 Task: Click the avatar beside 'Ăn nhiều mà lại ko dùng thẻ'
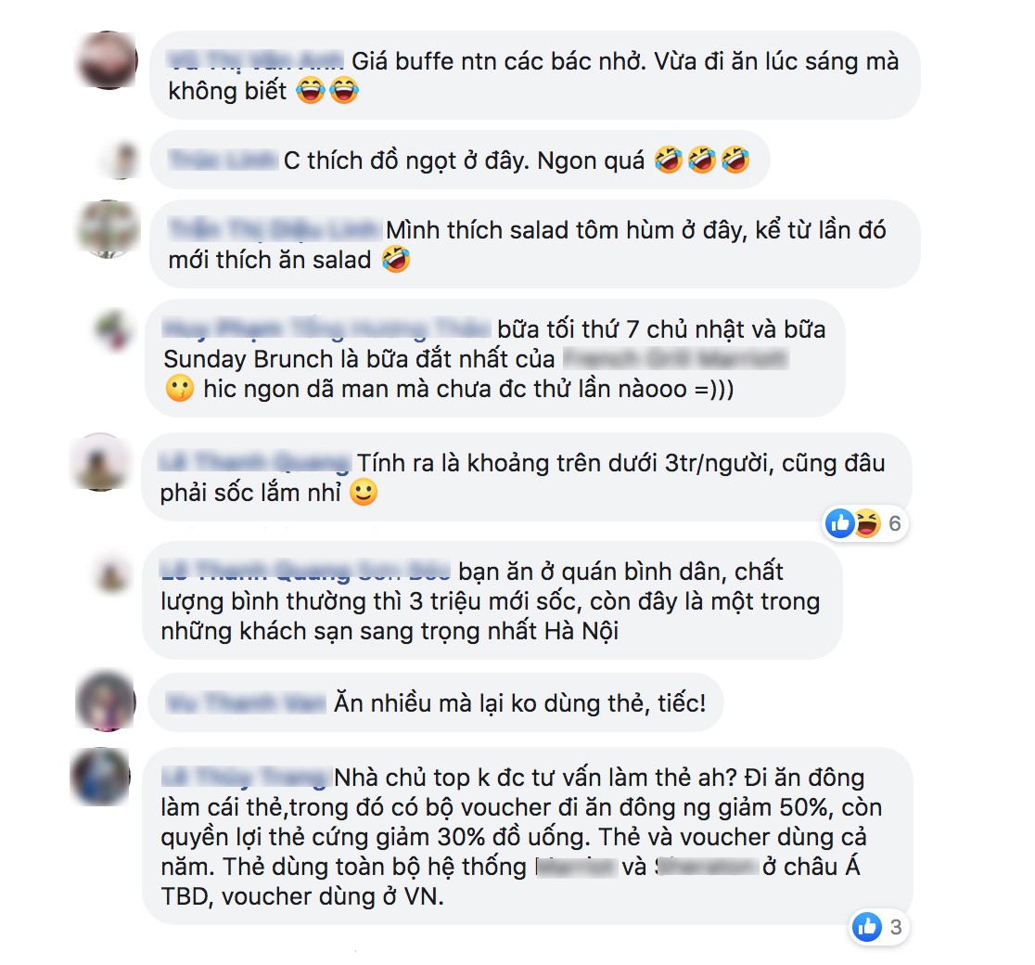tap(106, 701)
